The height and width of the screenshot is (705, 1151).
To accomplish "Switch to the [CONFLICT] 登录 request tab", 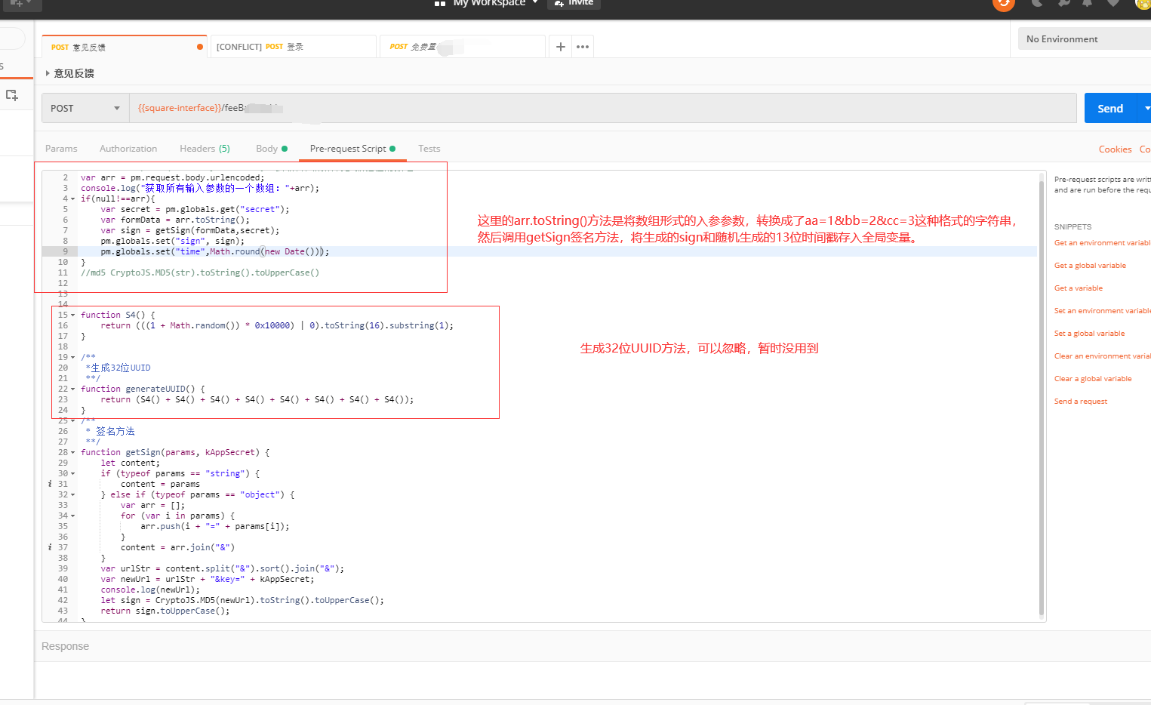I will pyautogui.click(x=293, y=46).
